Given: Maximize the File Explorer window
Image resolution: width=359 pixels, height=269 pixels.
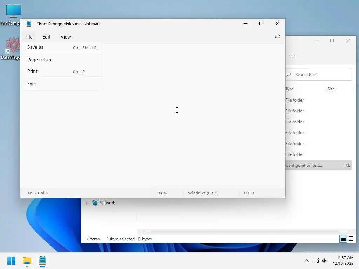Looking at the screenshot, I should [332, 41].
